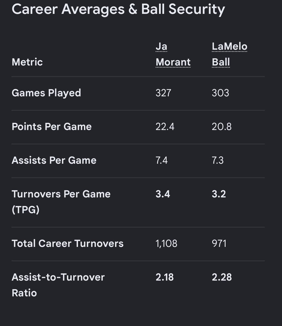Screen dimensions: 282x326
Task: Select the Turnovers Per Game (TPG) label
Action: pos(61,202)
